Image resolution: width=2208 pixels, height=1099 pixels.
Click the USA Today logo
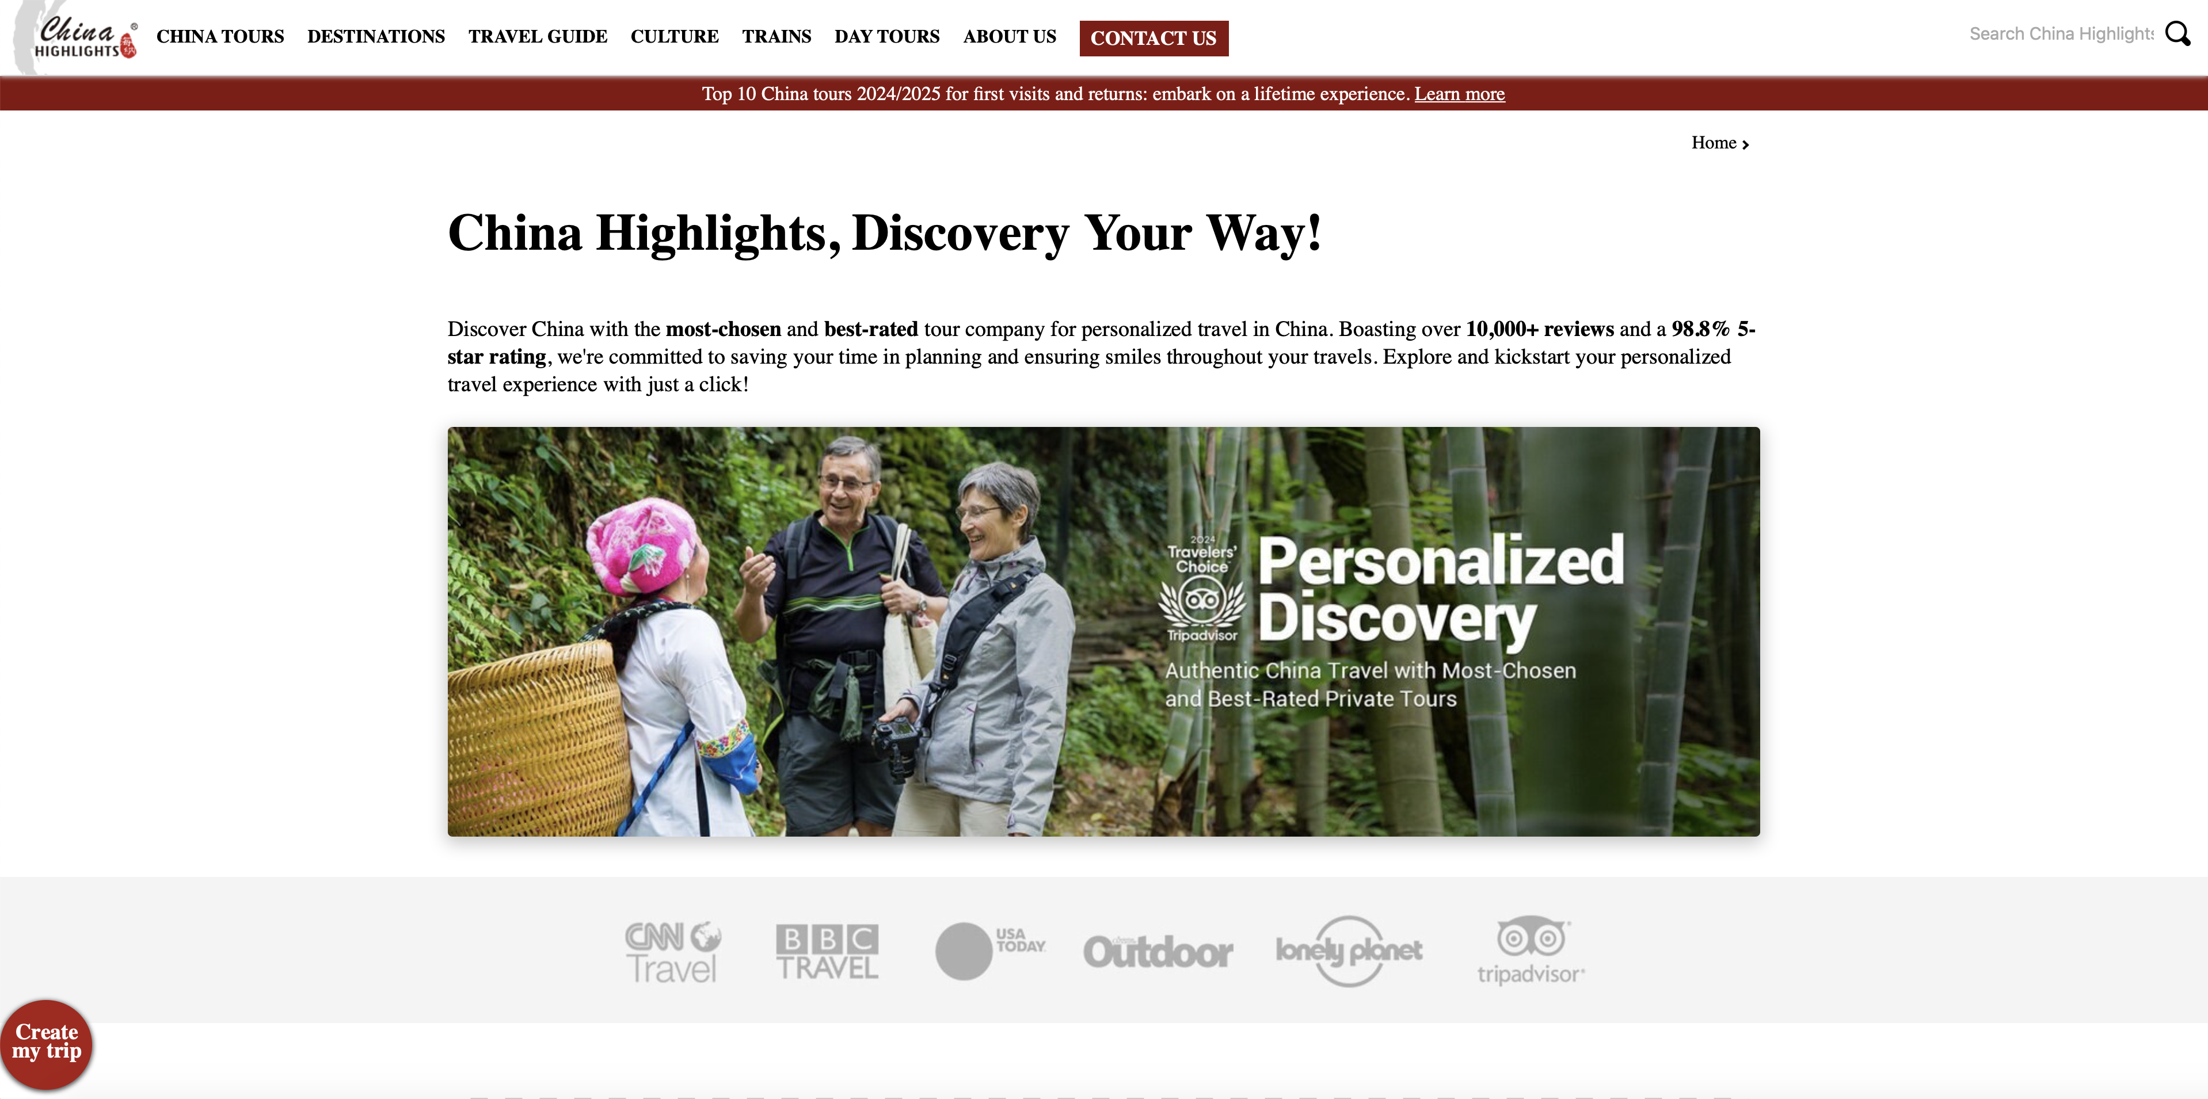(x=990, y=950)
